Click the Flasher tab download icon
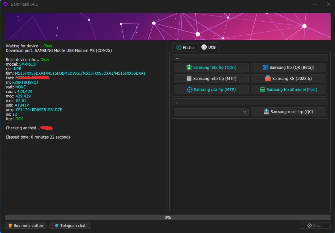 pyautogui.click(x=179, y=47)
